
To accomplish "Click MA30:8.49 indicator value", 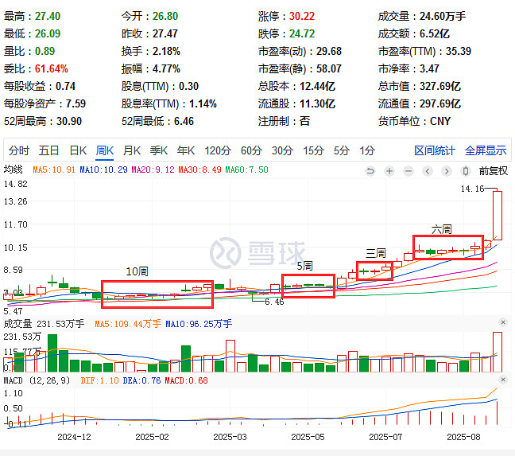I will [199, 170].
